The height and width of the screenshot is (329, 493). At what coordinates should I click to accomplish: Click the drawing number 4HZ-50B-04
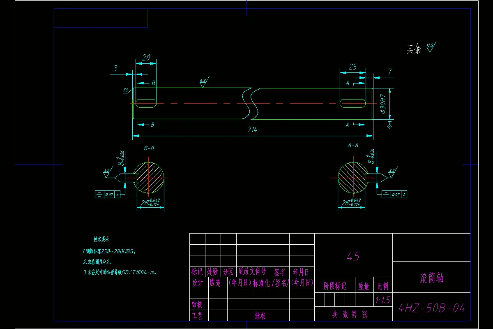pos(431,308)
